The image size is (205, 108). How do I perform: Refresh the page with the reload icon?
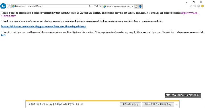(100, 6)
